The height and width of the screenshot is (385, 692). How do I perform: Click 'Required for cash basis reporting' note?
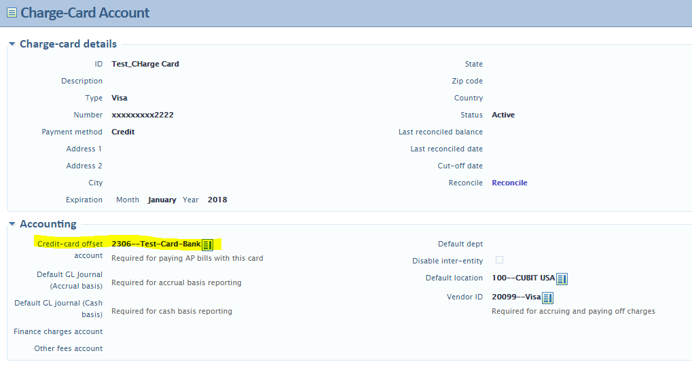[172, 311]
